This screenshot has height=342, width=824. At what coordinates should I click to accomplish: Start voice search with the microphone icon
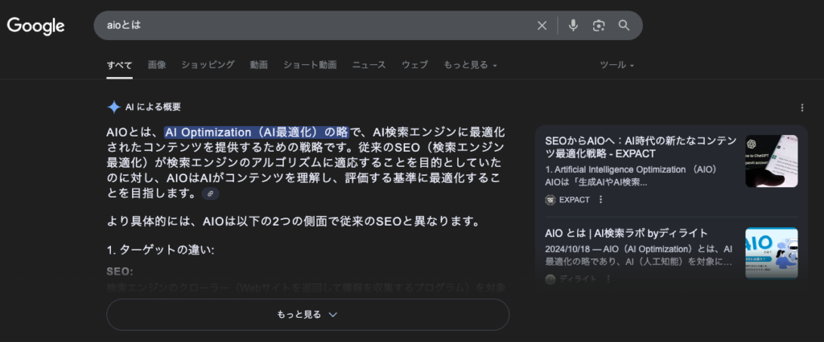click(573, 25)
